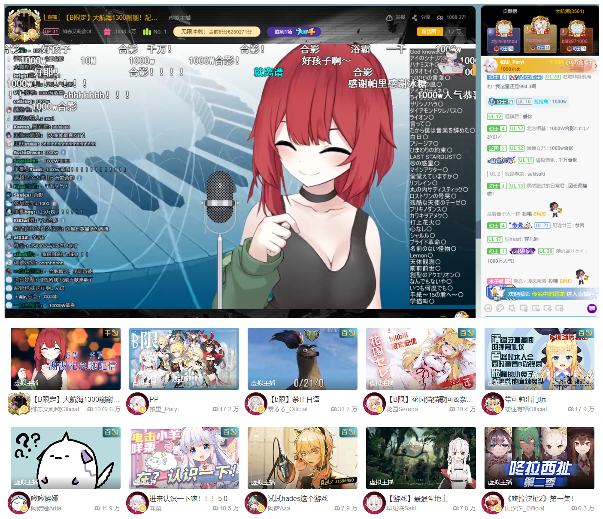Open the 现场转播中 blonde character thumbnail
The height and width of the screenshot is (519, 603).
539,359
